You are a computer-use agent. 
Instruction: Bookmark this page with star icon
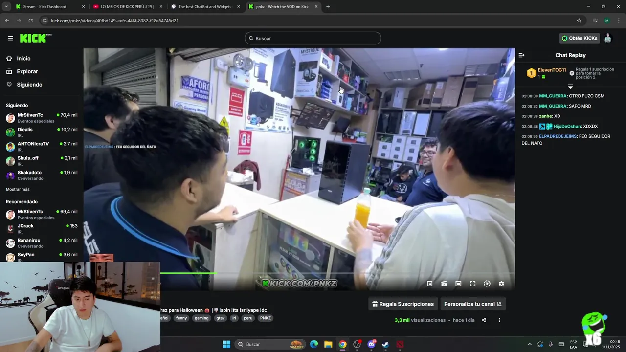pos(579,21)
